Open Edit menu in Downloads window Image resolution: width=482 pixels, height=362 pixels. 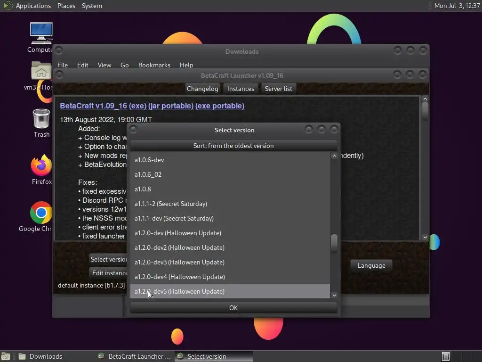[83, 65]
